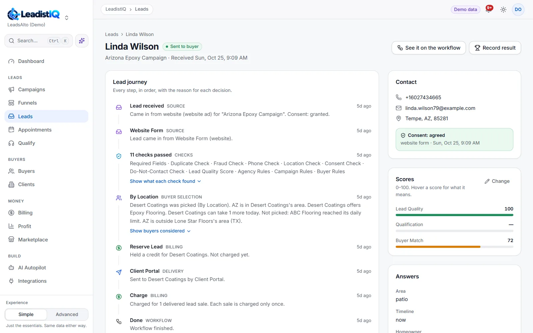Click the dollar icon on Charge step

pyautogui.click(x=119, y=296)
